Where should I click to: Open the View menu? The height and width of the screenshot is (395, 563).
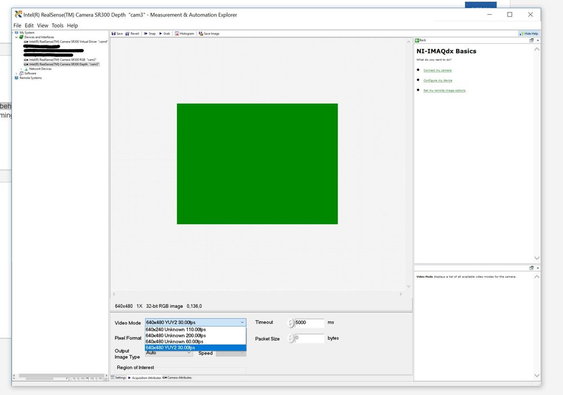point(42,25)
